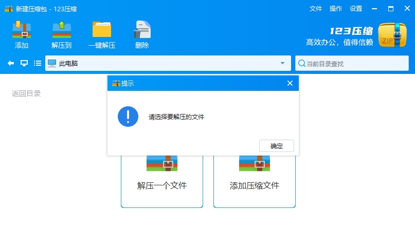The height and width of the screenshot is (231, 415).
Task: Click the 高效办公，值得信赖 slogan text
Action: (339, 42)
